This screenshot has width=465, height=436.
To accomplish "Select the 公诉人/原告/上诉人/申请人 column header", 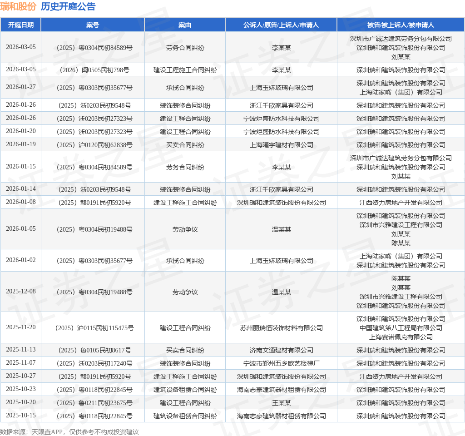I will pyautogui.click(x=281, y=25).
